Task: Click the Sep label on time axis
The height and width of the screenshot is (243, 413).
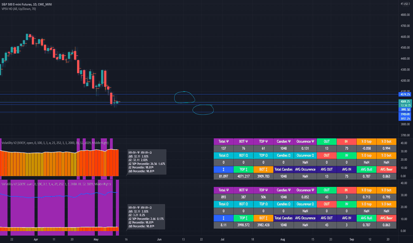Action: tap(352, 239)
